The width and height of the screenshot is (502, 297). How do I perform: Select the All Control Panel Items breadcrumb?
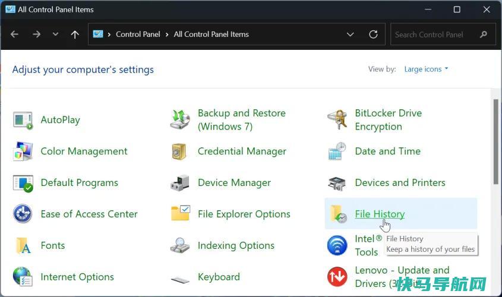pyautogui.click(x=211, y=34)
